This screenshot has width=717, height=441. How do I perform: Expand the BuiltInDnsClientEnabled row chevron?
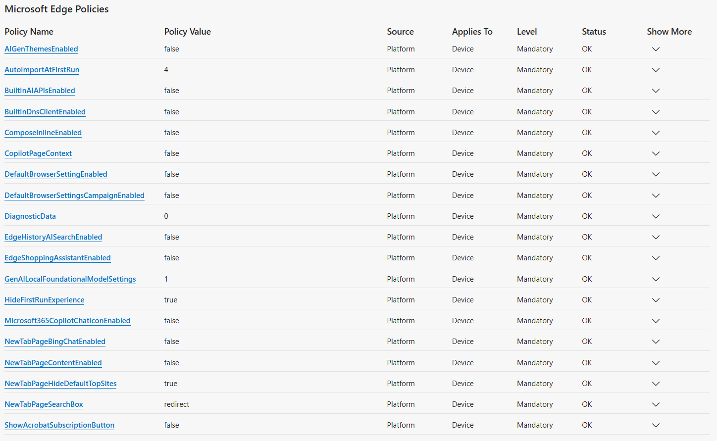coord(656,112)
